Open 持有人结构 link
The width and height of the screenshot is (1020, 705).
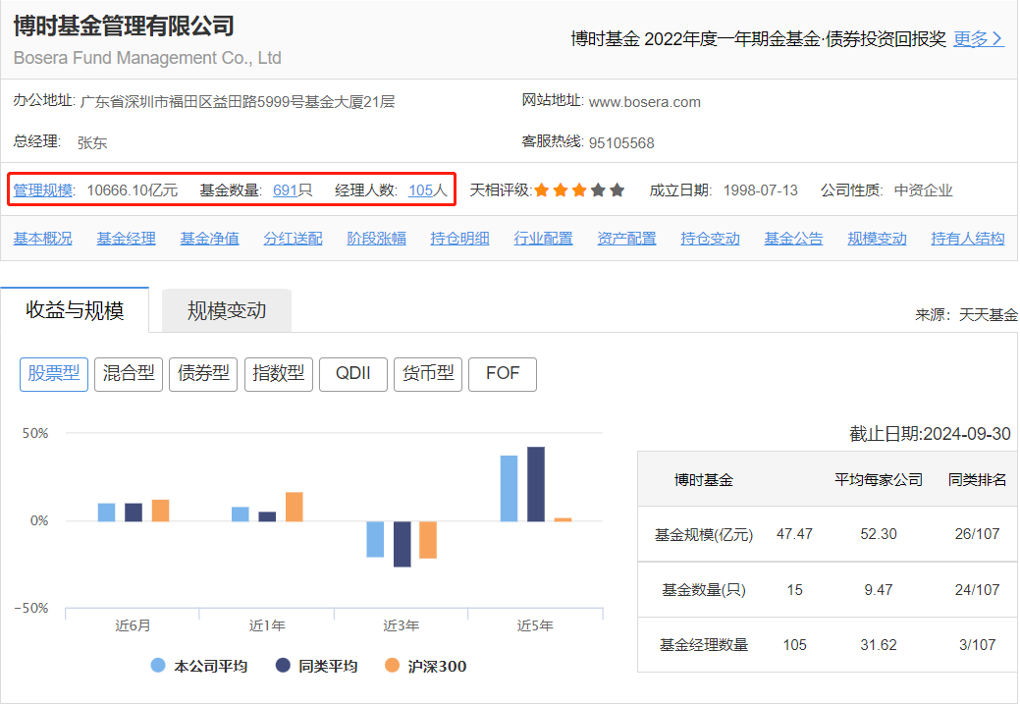tap(968, 239)
